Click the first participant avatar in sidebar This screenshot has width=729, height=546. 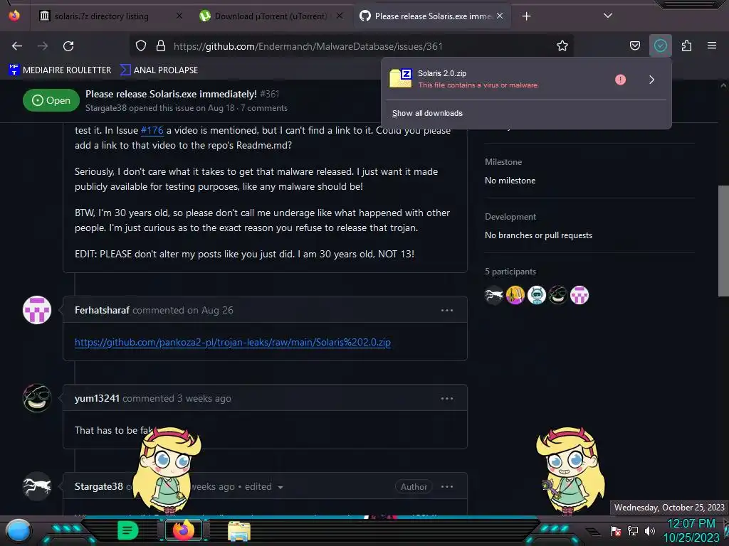494,295
